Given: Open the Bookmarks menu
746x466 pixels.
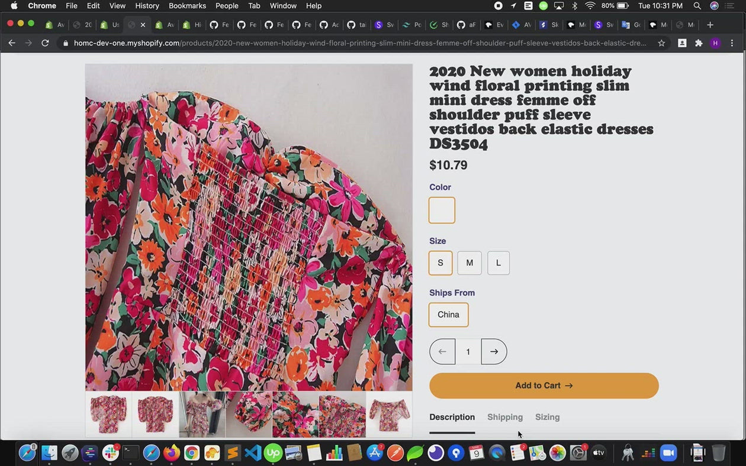Looking at the screenshot, I should pyautogui.click(x=187, y=6).
